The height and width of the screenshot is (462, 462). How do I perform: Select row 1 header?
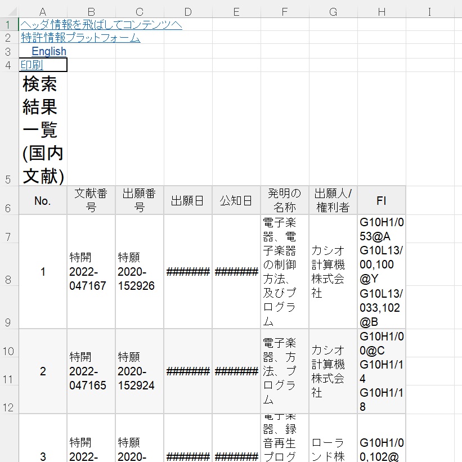tap(9, 24)
